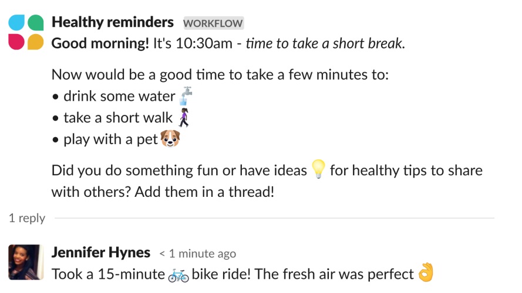Click the bicycle emoji in the reply
This screenshot has height=293, width=522.
click(179, 274)
